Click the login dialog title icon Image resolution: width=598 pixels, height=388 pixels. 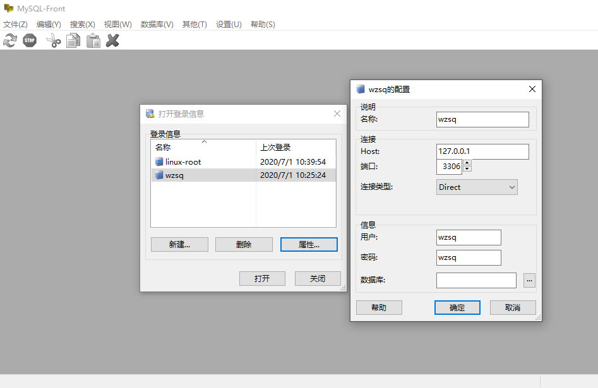click(150, 114)
